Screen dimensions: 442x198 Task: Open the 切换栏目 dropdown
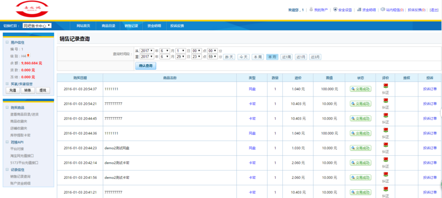pyautogui.click(x=37, y=25)
